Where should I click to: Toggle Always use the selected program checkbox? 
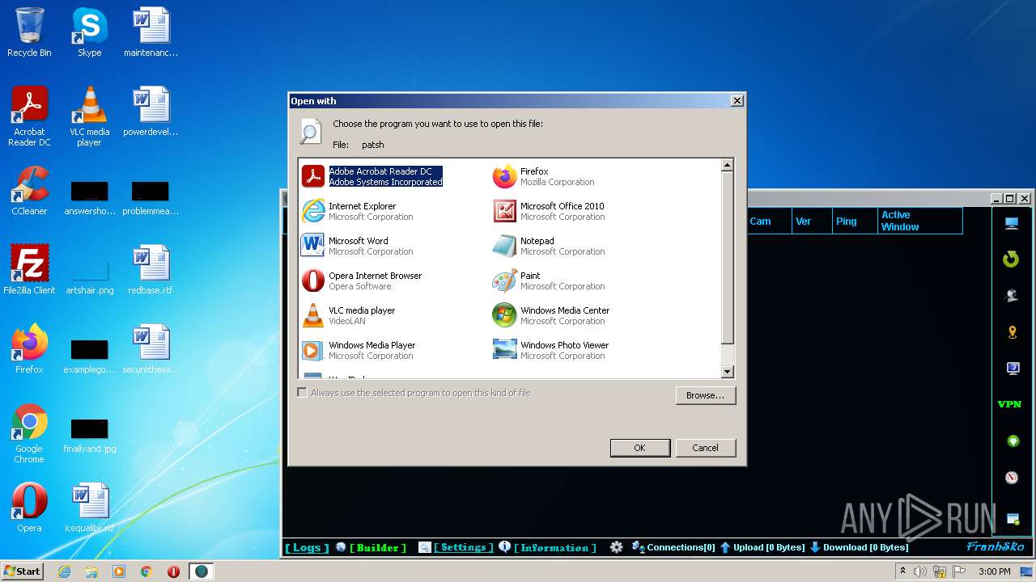pyautogui.click(x=302, y=393)
